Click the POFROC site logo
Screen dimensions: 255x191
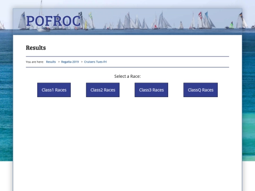tap(53, 21)
